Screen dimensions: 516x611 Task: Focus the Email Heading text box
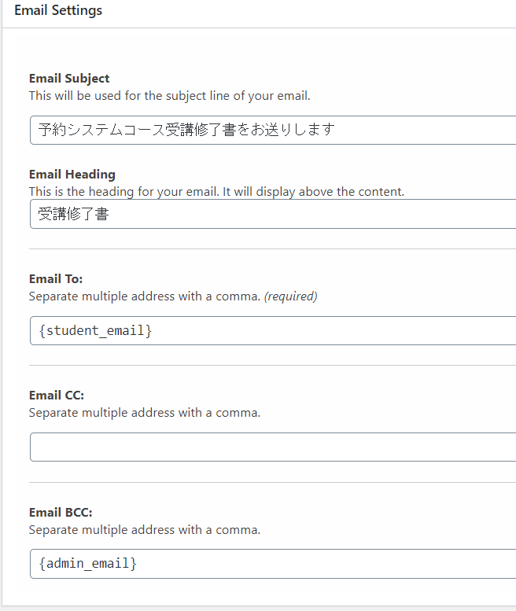click(x=273, y=214)
